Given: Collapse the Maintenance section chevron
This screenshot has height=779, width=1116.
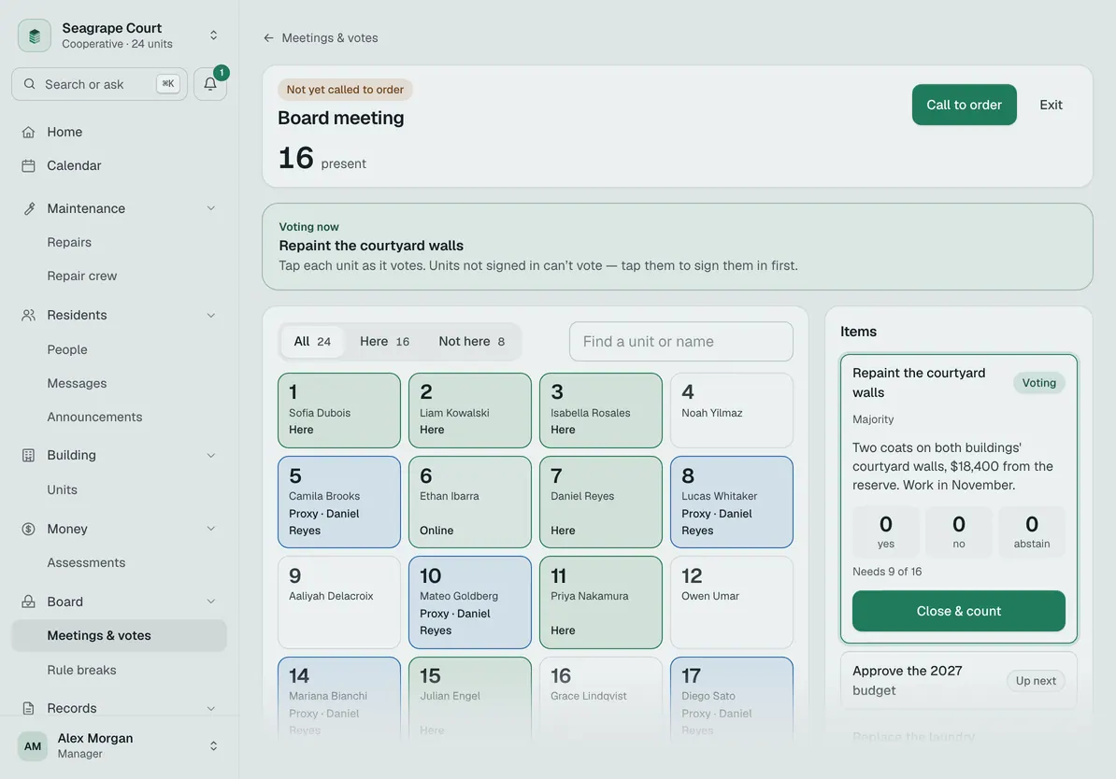Looking at the screenshot, I should pyautogui.click(x=210, y=208).
